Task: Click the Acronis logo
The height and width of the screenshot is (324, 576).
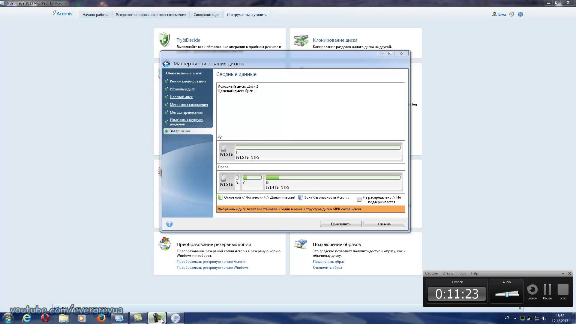Action: pos(62,13)
